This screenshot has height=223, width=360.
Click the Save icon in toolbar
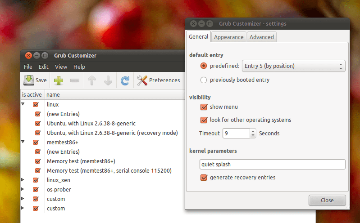[x=29, y=80]
